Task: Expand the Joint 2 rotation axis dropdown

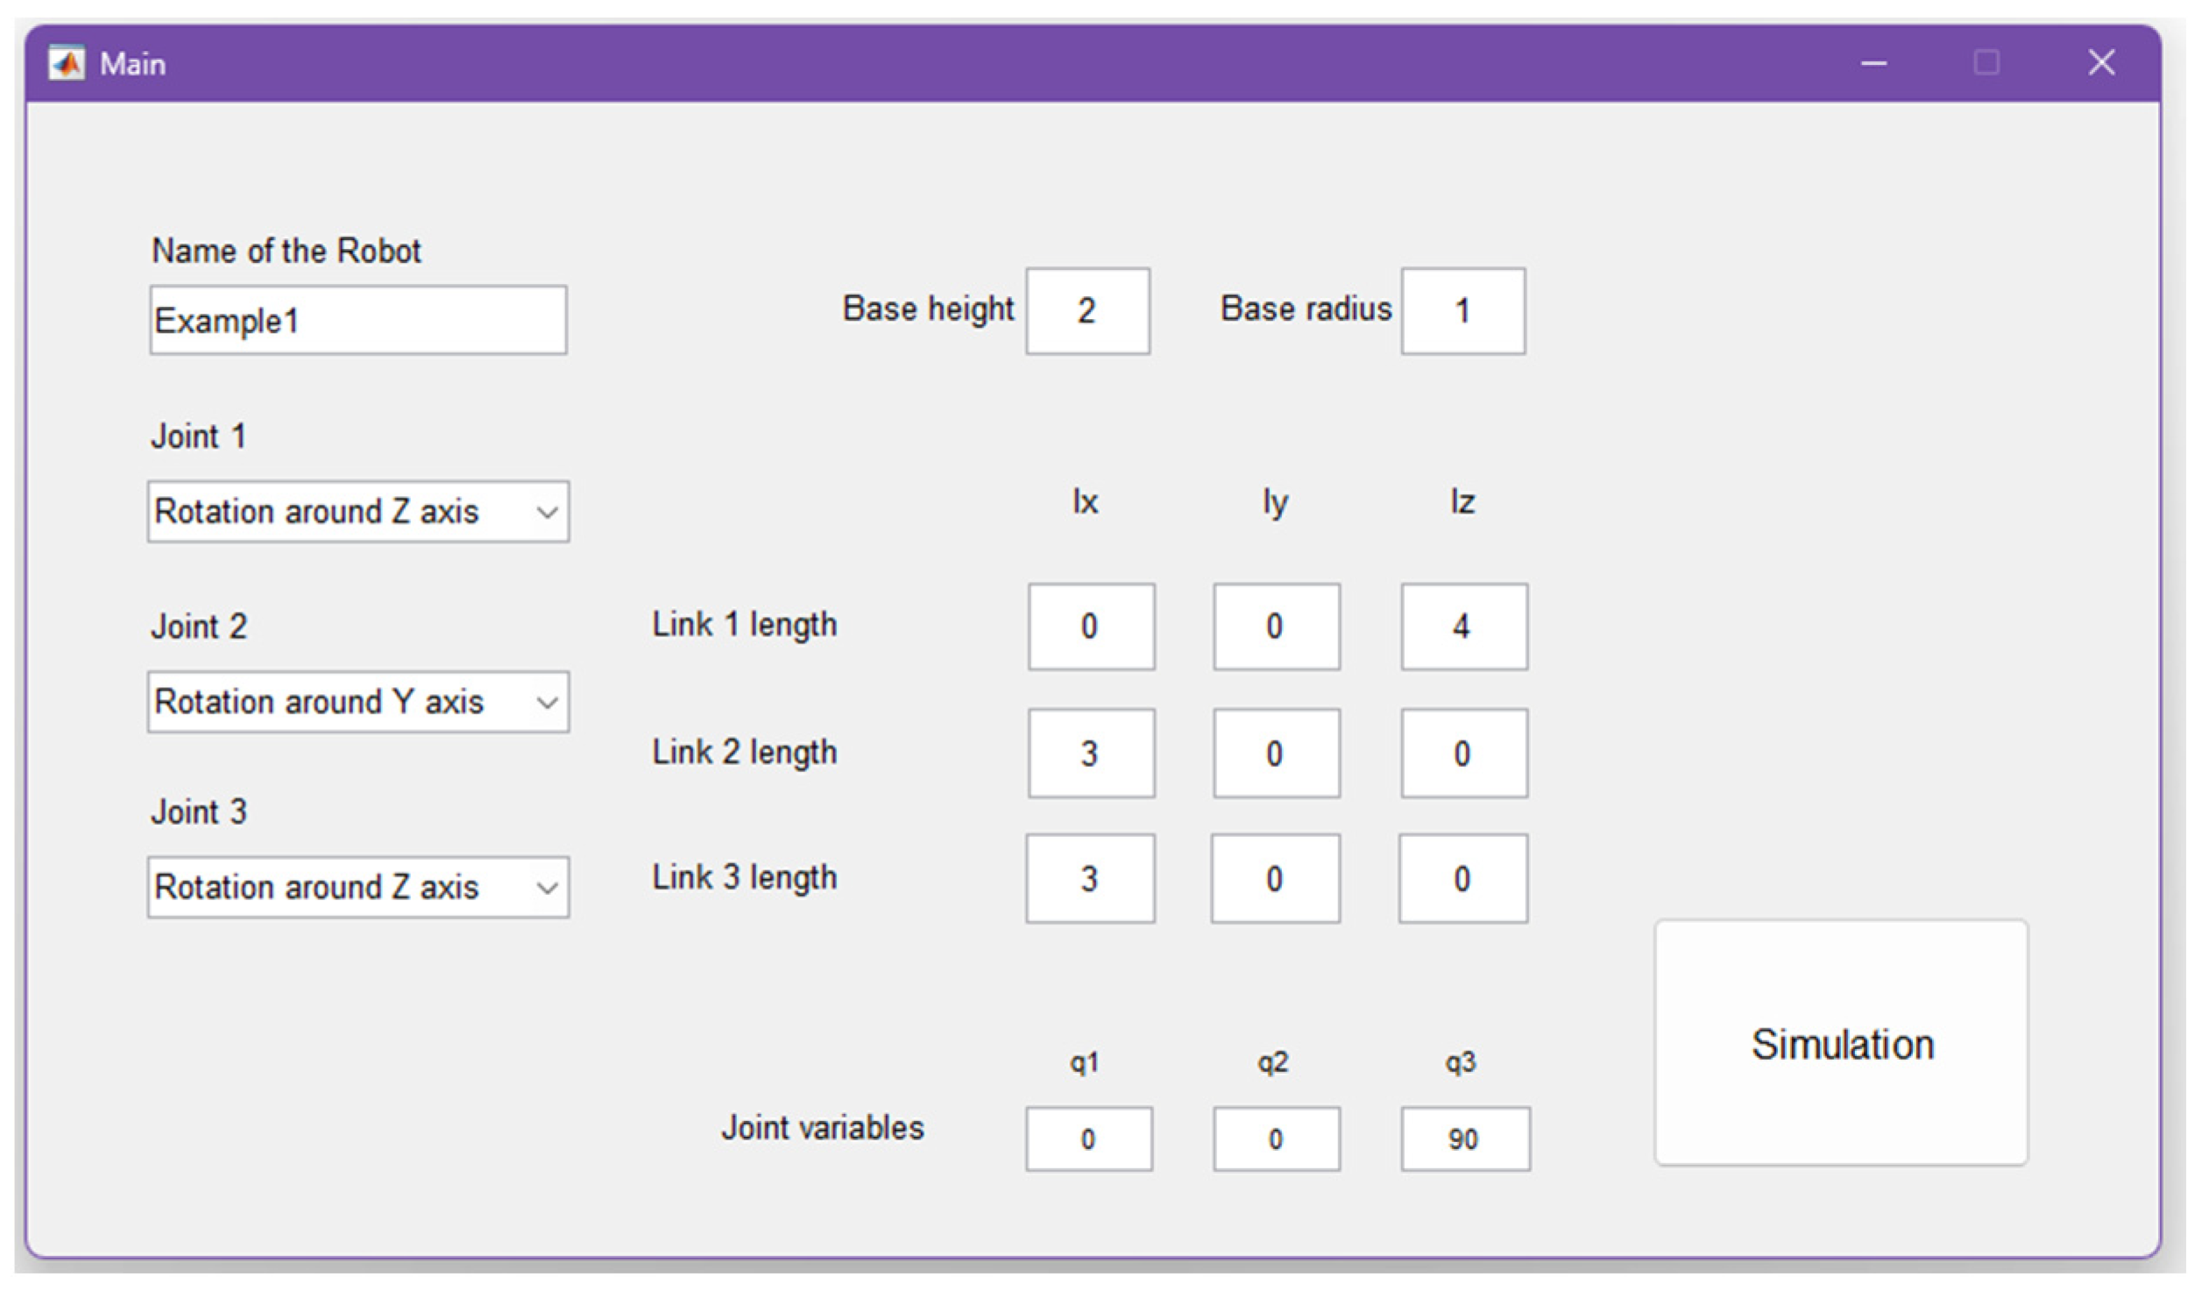Action: [358, 701]
